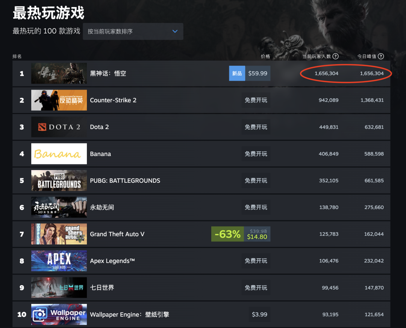
Task: Open the Counter-Strike 2 game thumbnail
Action: click(59, 100)
